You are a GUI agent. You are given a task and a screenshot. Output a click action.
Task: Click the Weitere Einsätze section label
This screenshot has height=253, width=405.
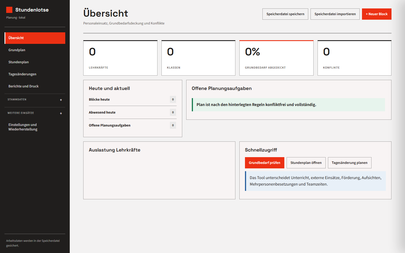coord(21,113)
